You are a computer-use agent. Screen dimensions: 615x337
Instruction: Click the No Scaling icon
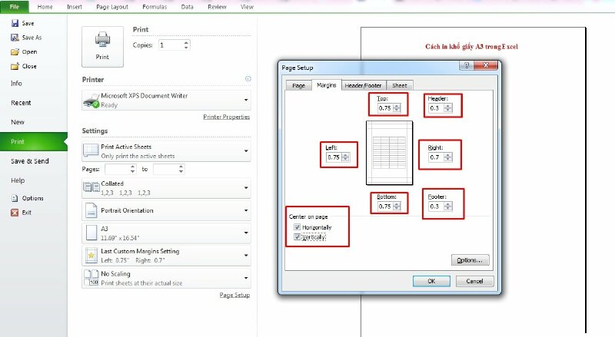click(91, 277)
